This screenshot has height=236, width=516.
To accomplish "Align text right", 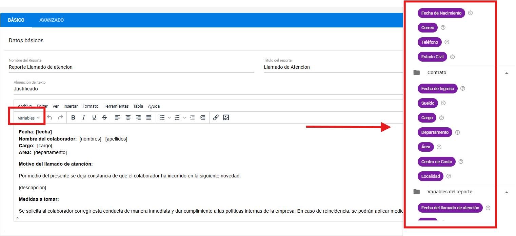I will [138, 117].
